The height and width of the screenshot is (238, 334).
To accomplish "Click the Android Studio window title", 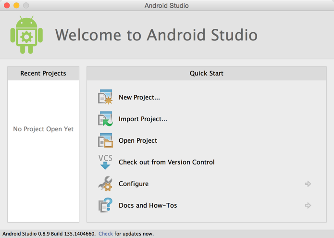I will click(x=167, y=6).
